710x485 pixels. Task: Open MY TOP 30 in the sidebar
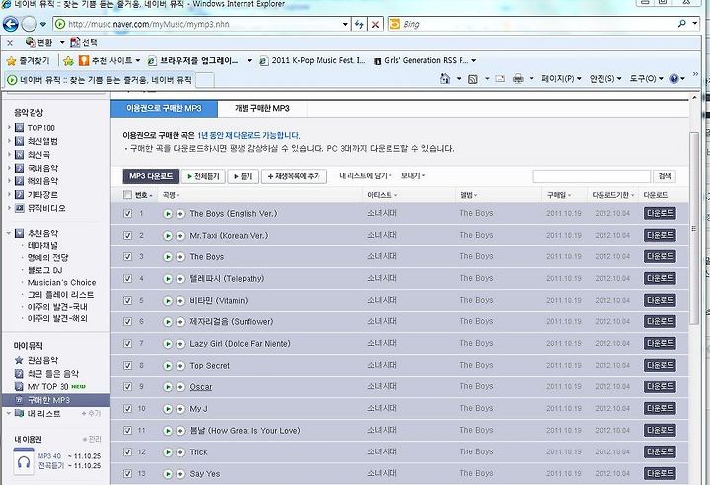point(47,387)
